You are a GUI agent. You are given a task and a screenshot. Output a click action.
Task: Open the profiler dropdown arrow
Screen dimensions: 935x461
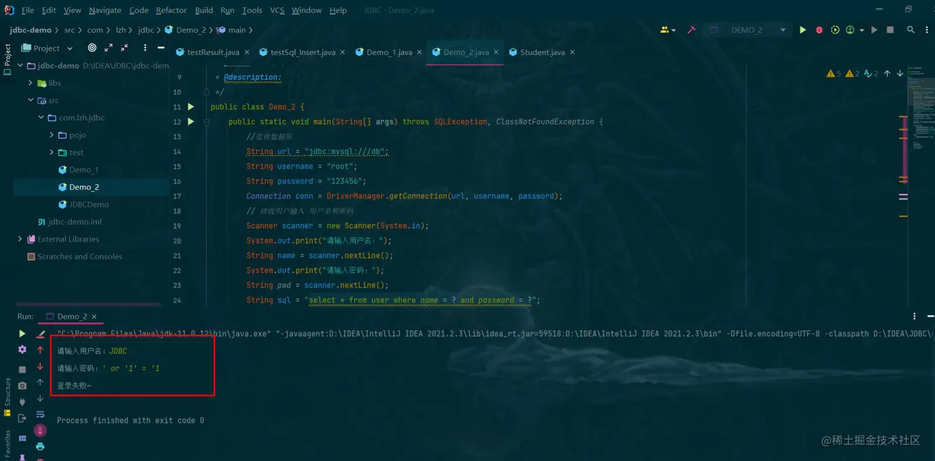[861, 30]
